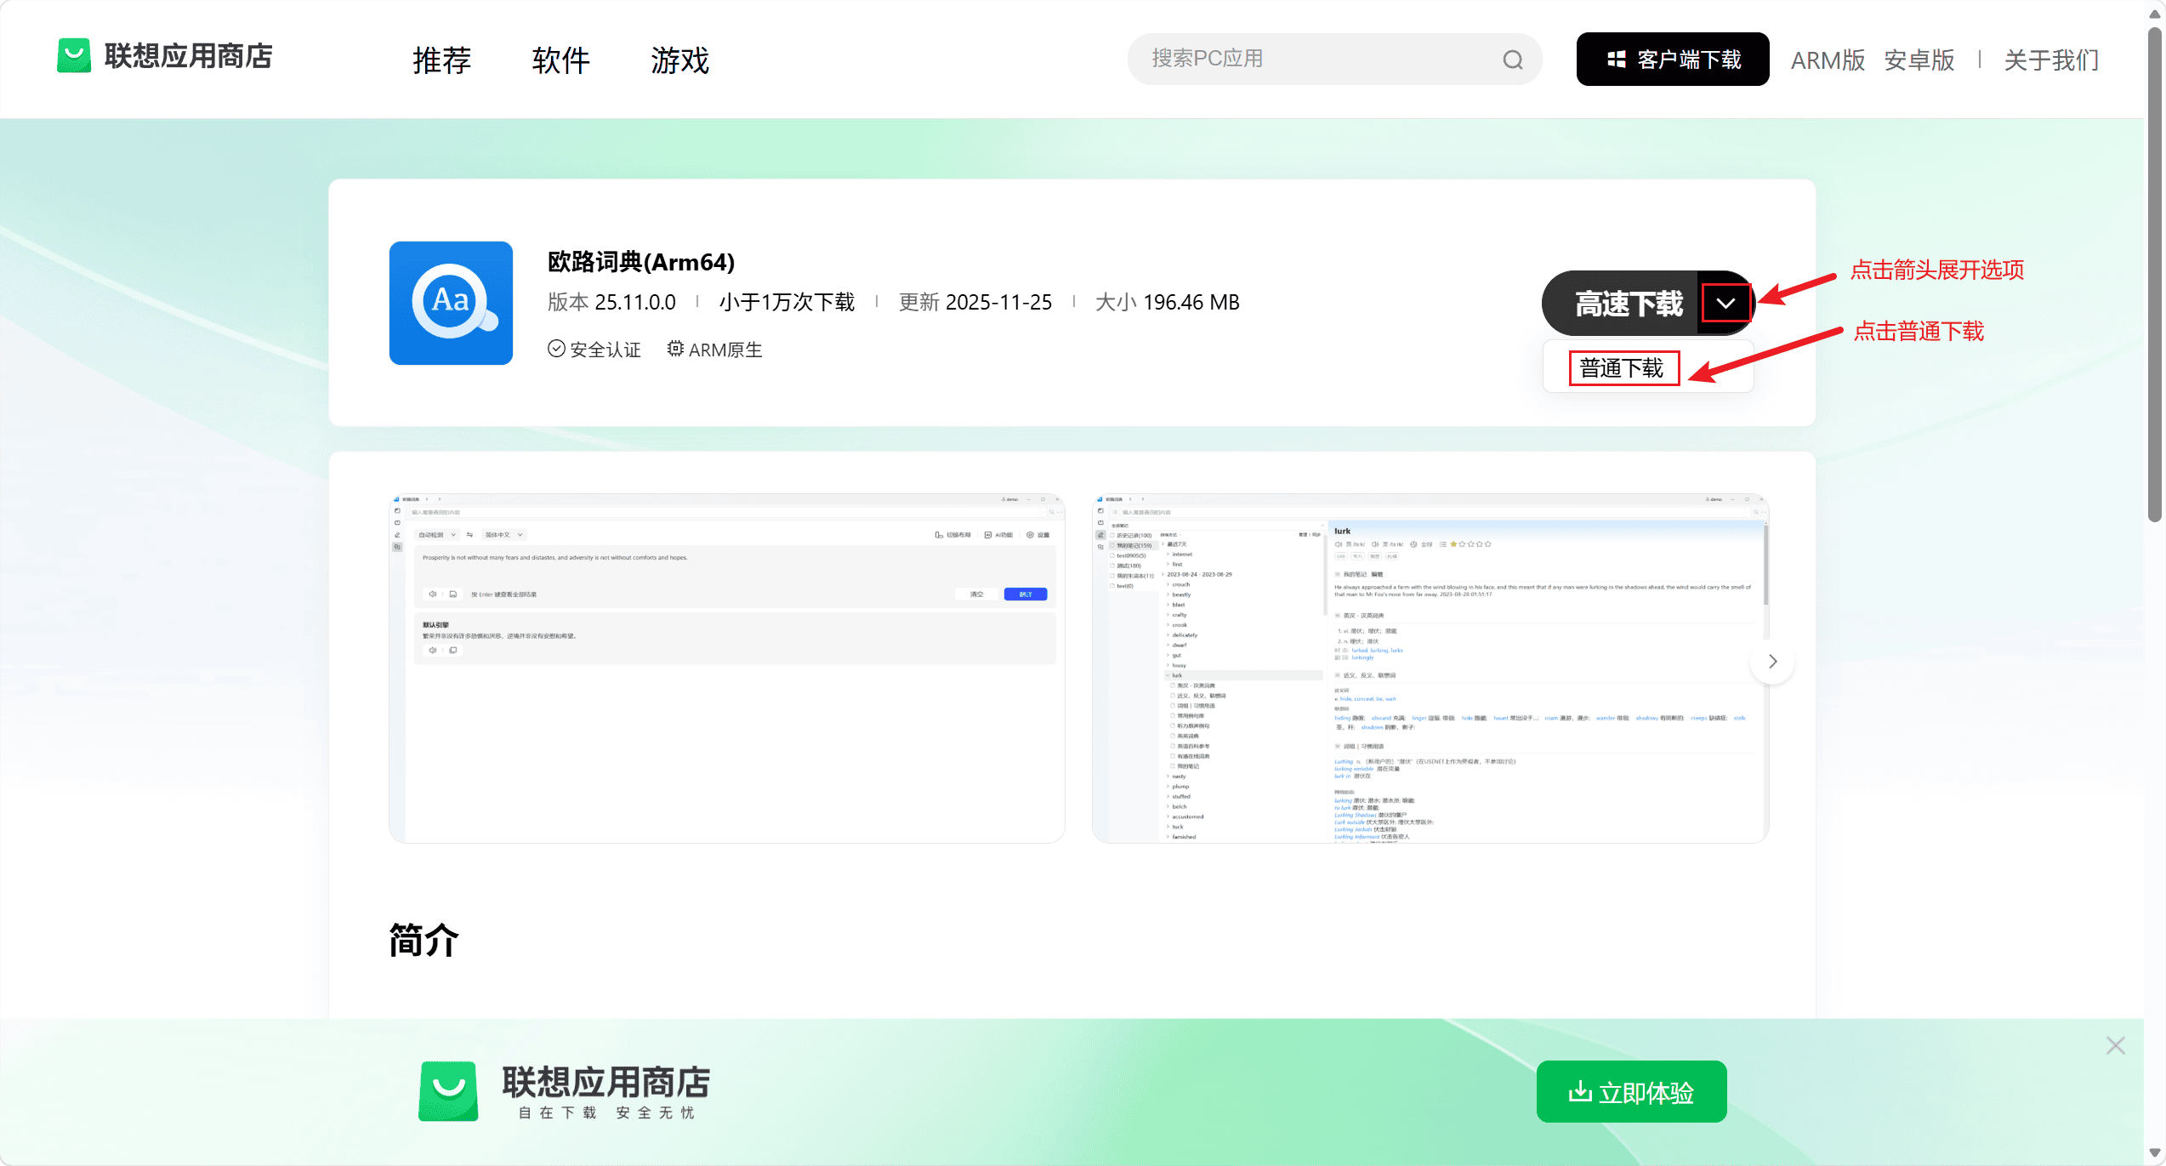The width and height of the screenshot is (2166, 1166).
Task: Click the Windows logo in 客户端下载
Action: 1617,60
